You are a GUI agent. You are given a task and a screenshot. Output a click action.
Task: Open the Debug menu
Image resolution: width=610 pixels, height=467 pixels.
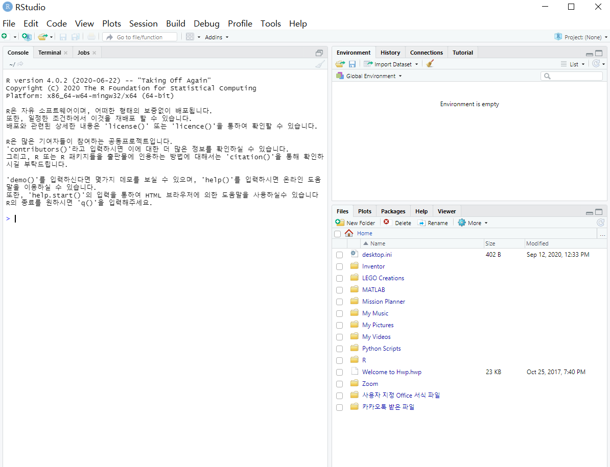click(206, 23)
